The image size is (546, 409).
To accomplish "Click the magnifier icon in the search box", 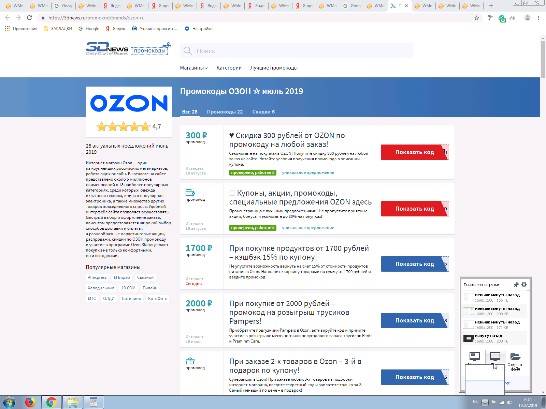I will pos(188,51).
